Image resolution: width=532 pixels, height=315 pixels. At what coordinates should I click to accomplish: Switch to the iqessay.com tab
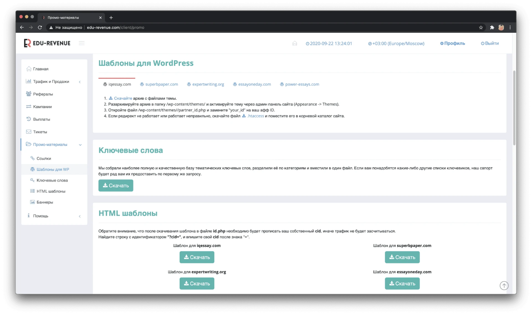[117, 84]
